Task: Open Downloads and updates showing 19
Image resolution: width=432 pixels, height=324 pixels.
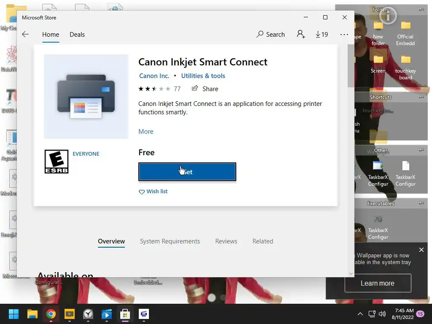Action: coord(322,35)
